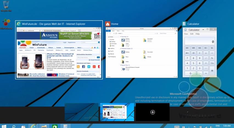The height and width of the screenshot is (128, 234).
Task: Click the RSS feed icon on WinFuture page
Action: 78,66
